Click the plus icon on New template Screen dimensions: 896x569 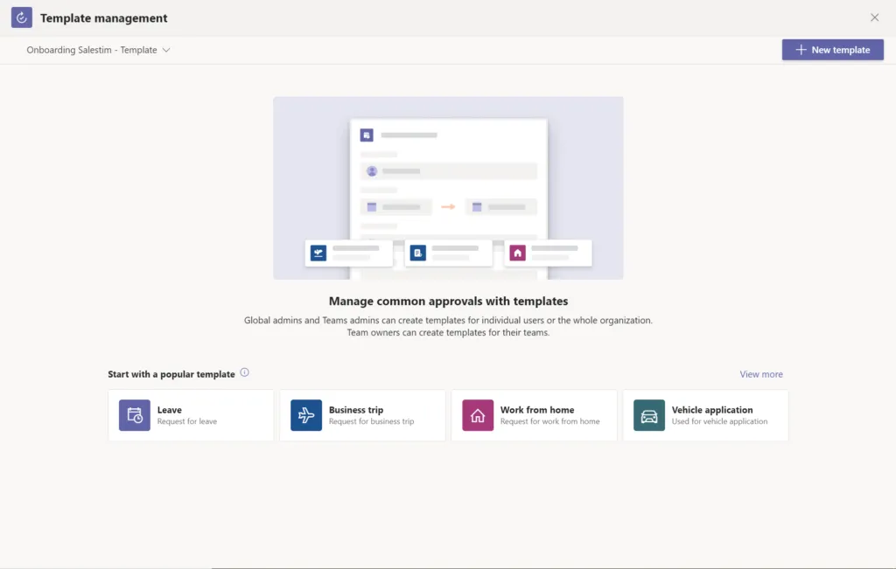(x=801, y=50)
